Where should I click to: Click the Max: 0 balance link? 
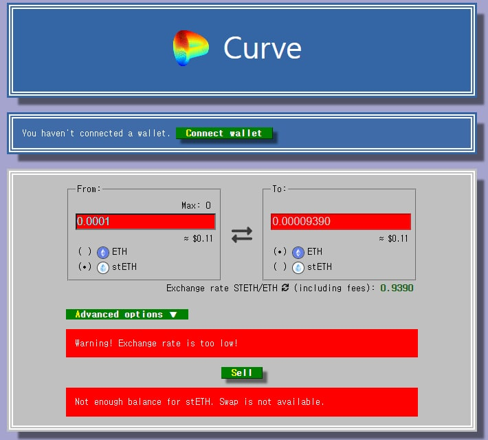(x=196, y=205)
